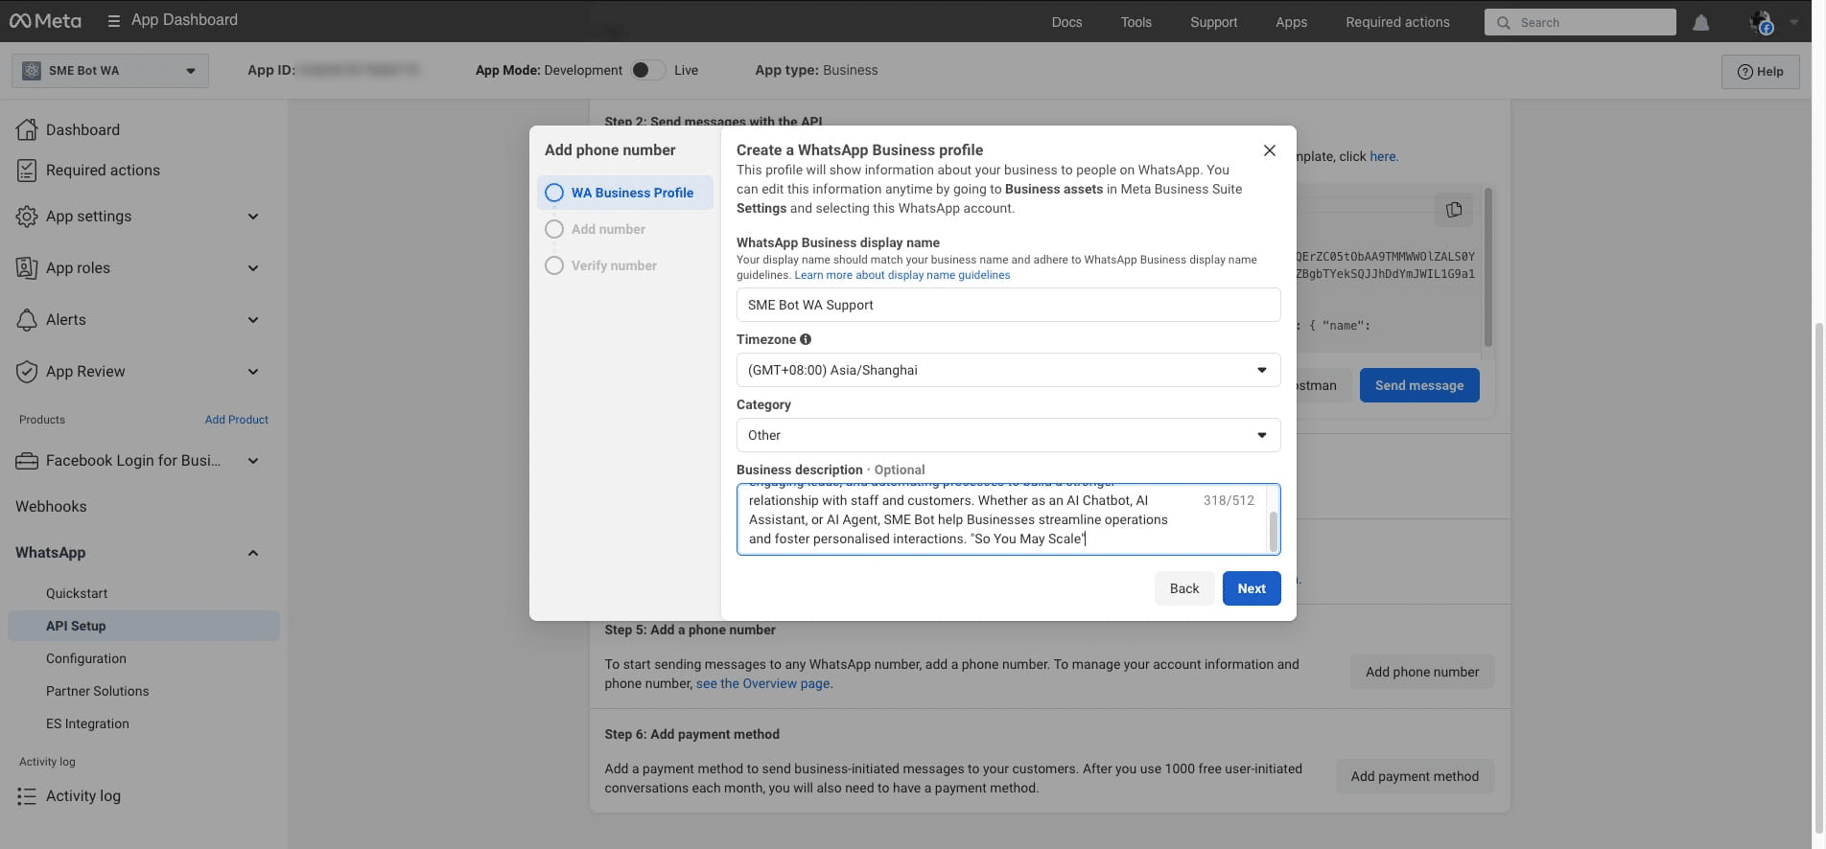Viewport: 1826px width, 849px height.
Task: Open see the Overview page link
Action: point(762,683)
